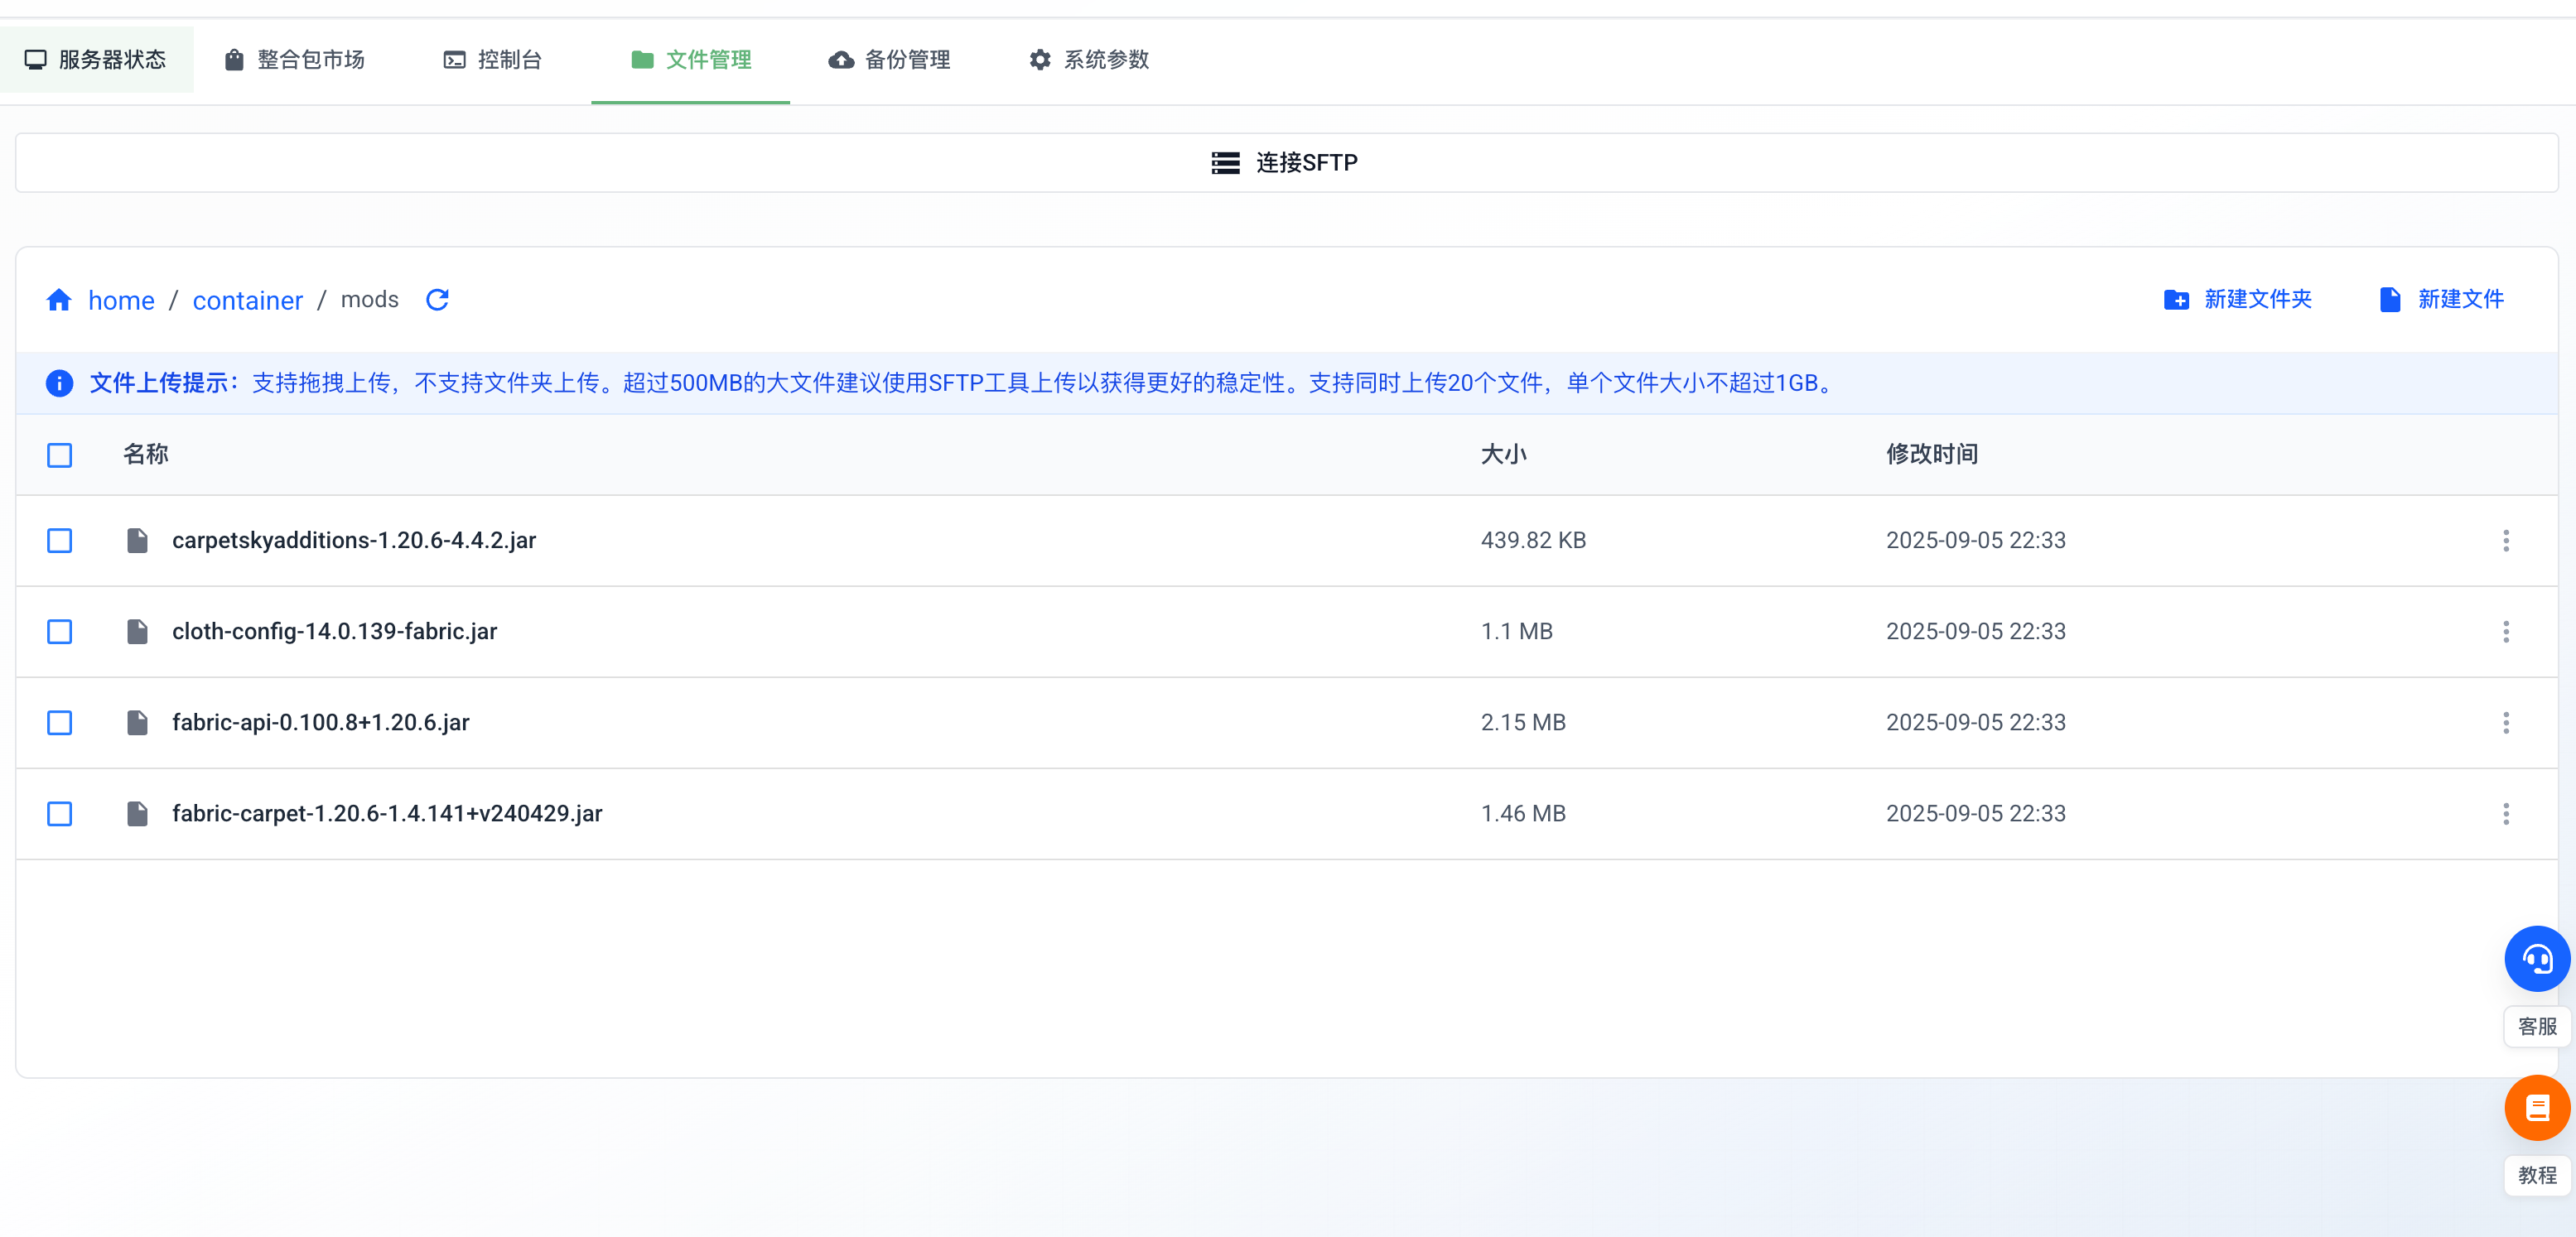Refresh the mods folder listing
The image size is (2576, 1237).
tap(437, 300)
